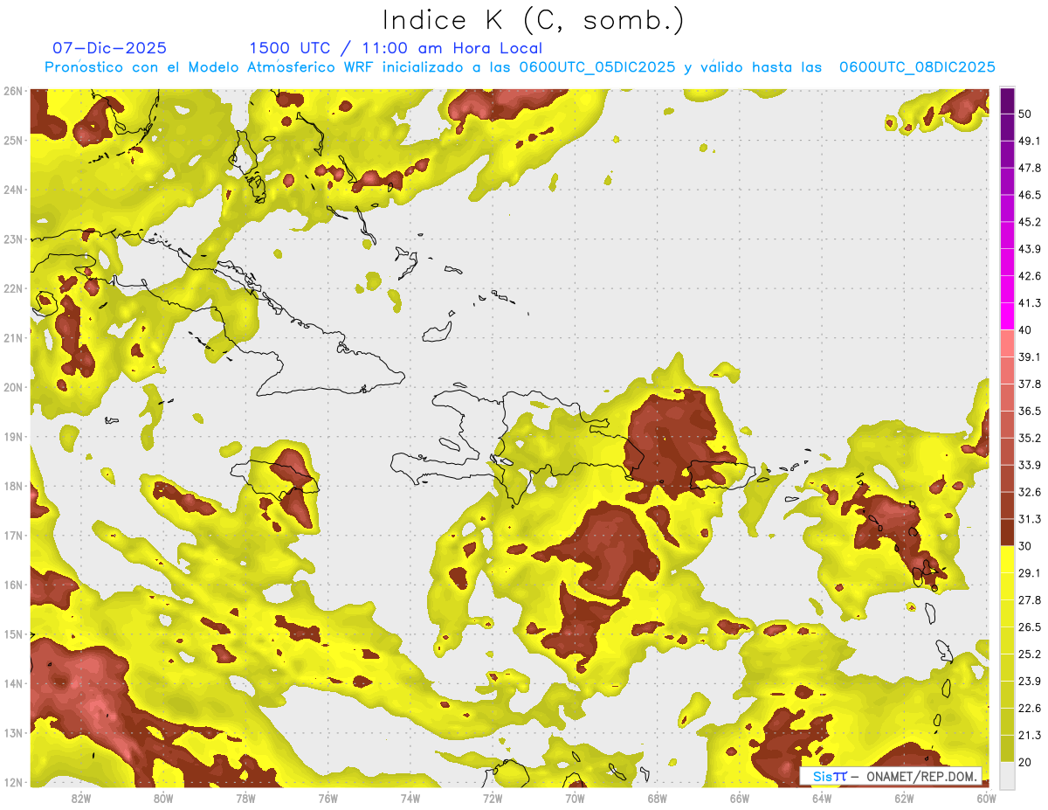Click the '74W' longitude label
The image size is (1048, 810).
[410, 798]
